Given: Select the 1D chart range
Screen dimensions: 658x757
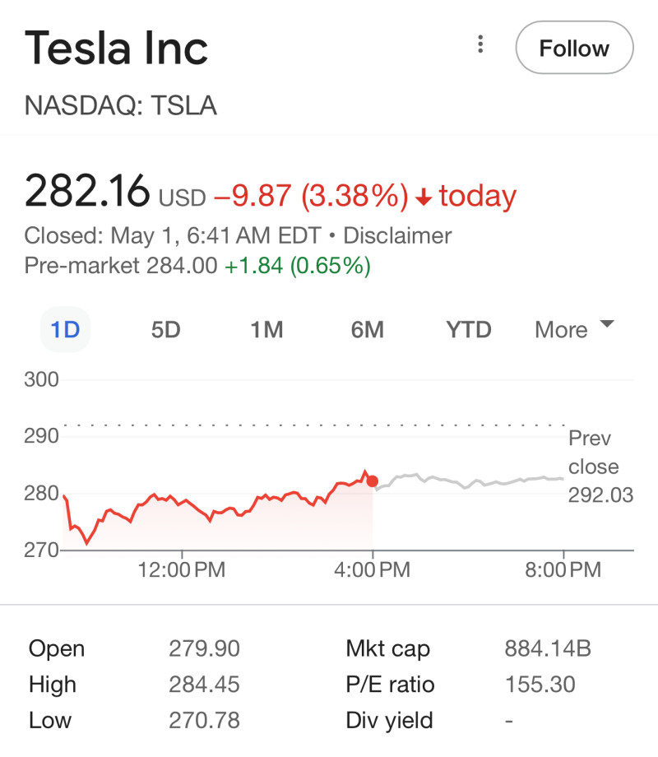Looking at the screenshot, I should click(x=65, y=330).
